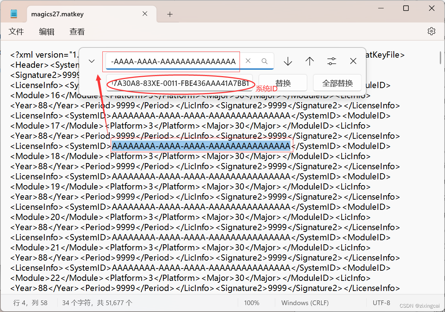445x312 pixels.
Task: Open find options sliders icon
Action: 332,61
